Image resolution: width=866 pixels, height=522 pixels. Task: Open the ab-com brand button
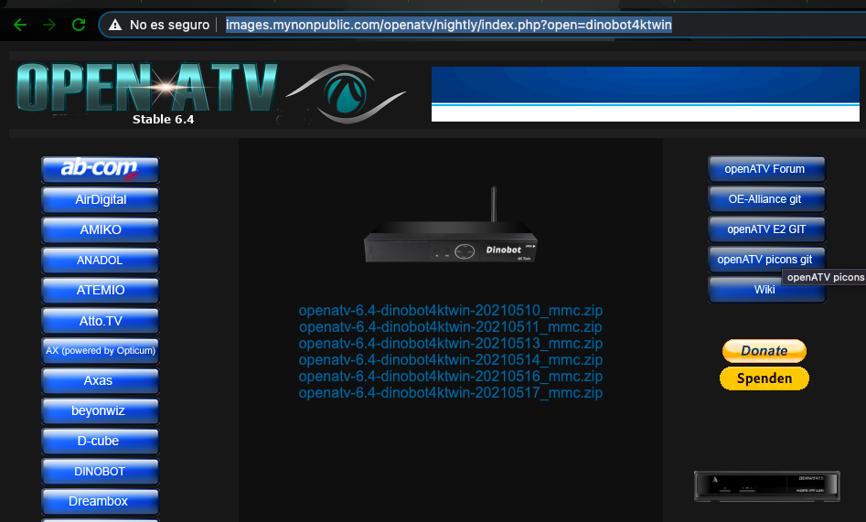100,169
